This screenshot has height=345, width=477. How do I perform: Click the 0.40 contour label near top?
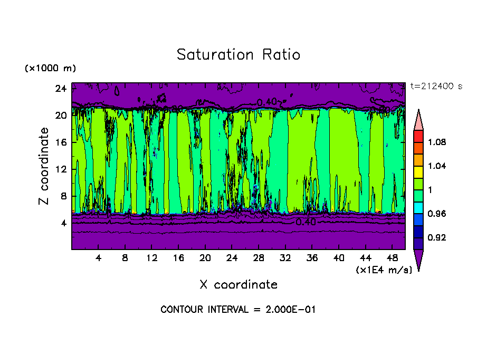pyautogui.click(x=267, y=102)
